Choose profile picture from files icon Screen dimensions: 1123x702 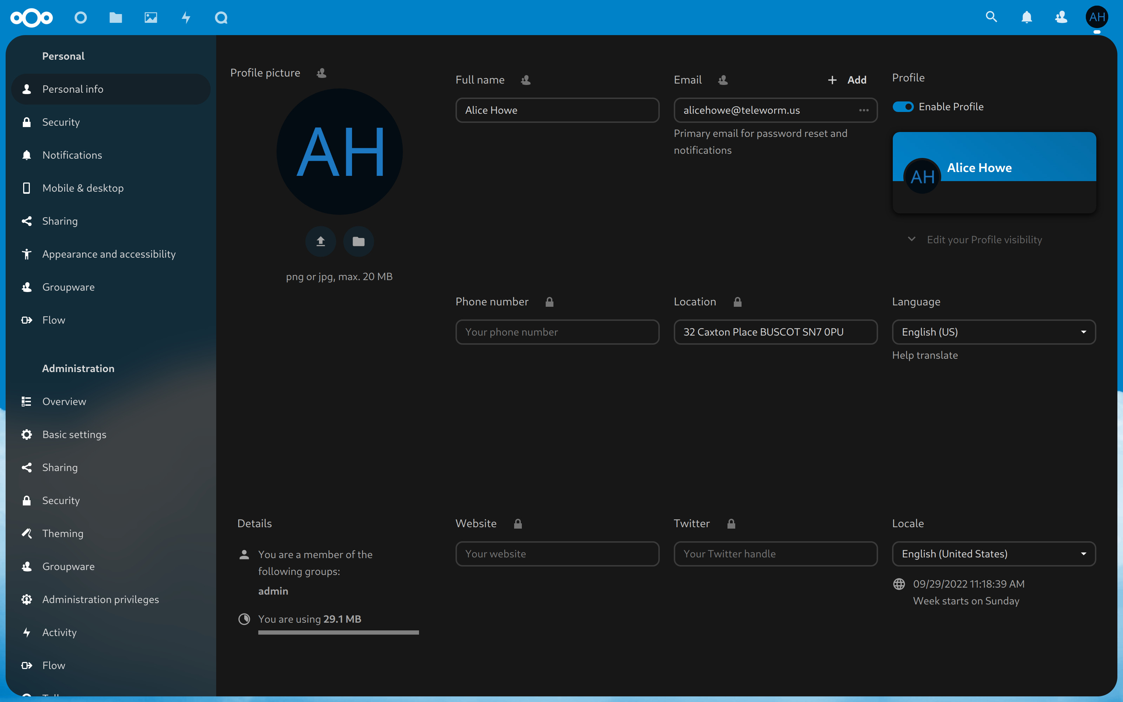point(358,241)
